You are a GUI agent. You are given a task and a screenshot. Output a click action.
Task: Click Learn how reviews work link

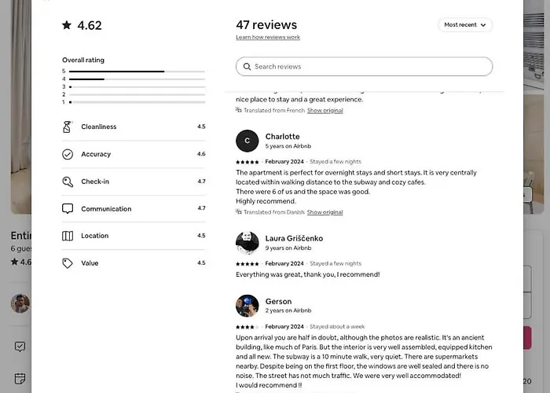[x=267, y=38]
